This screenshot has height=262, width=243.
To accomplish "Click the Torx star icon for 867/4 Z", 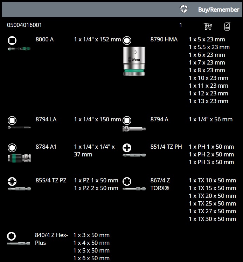I will [x=127, y=181].
